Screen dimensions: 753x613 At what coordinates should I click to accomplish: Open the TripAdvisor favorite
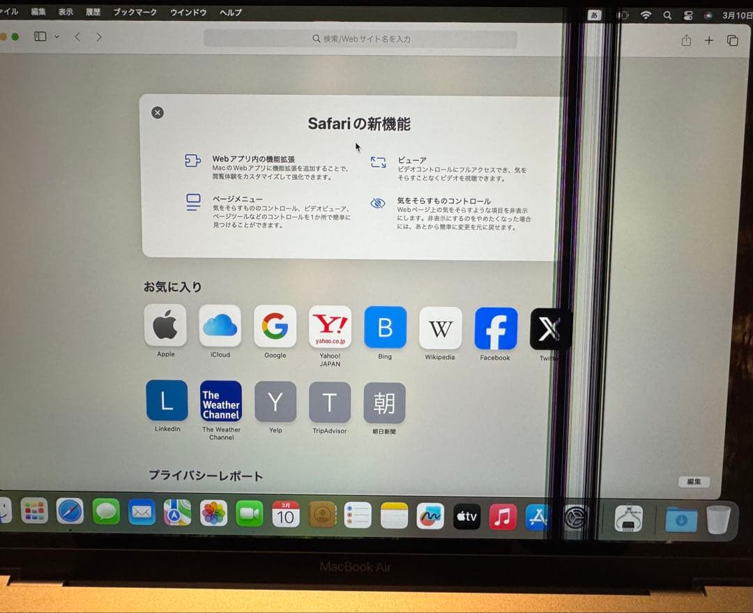[330, 409]
